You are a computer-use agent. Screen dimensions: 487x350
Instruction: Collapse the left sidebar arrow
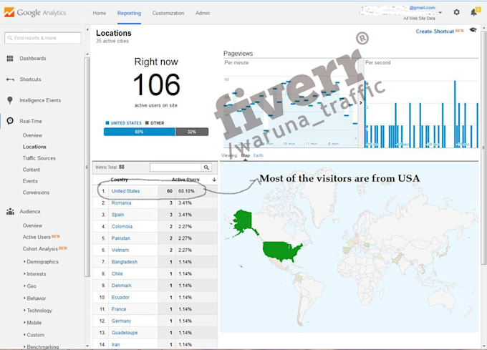click(x=87, y=29)
